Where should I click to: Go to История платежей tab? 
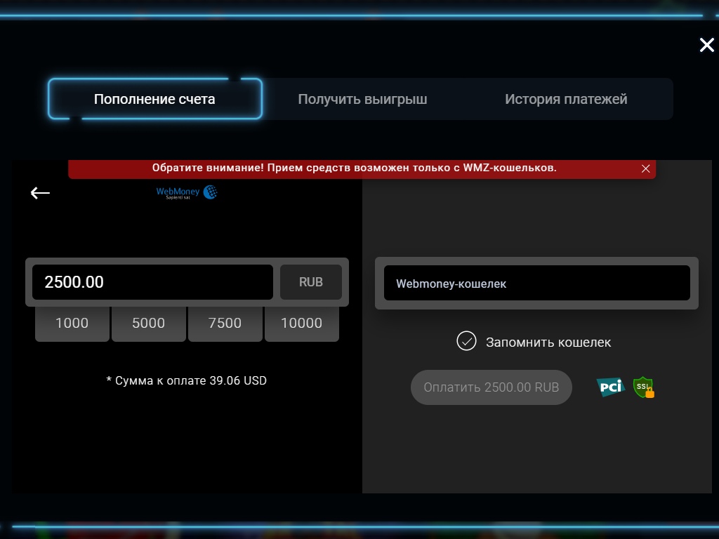point(566,99)
